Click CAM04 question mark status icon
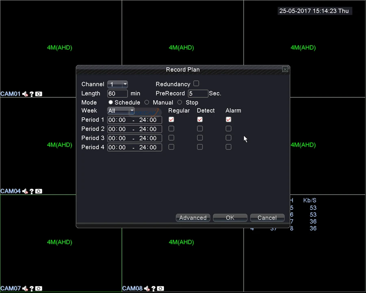Image resolution: width=366 pixels, height=293 pixels. [x=31, y=191]
